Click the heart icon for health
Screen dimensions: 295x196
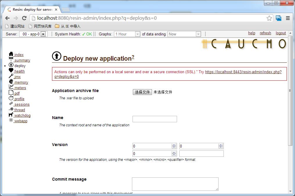[x=11, y=71]
